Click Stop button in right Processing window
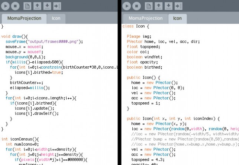The height and width of the screenshot is (165, 239). click(136, 6)
